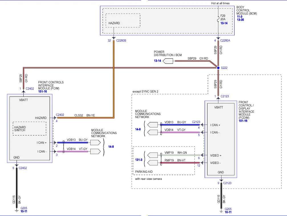Click FRONT CONTROLS INTERFACE MODULE title
Image resolution: width=287 pixels, height=216 pixels.
click(51, 85)
